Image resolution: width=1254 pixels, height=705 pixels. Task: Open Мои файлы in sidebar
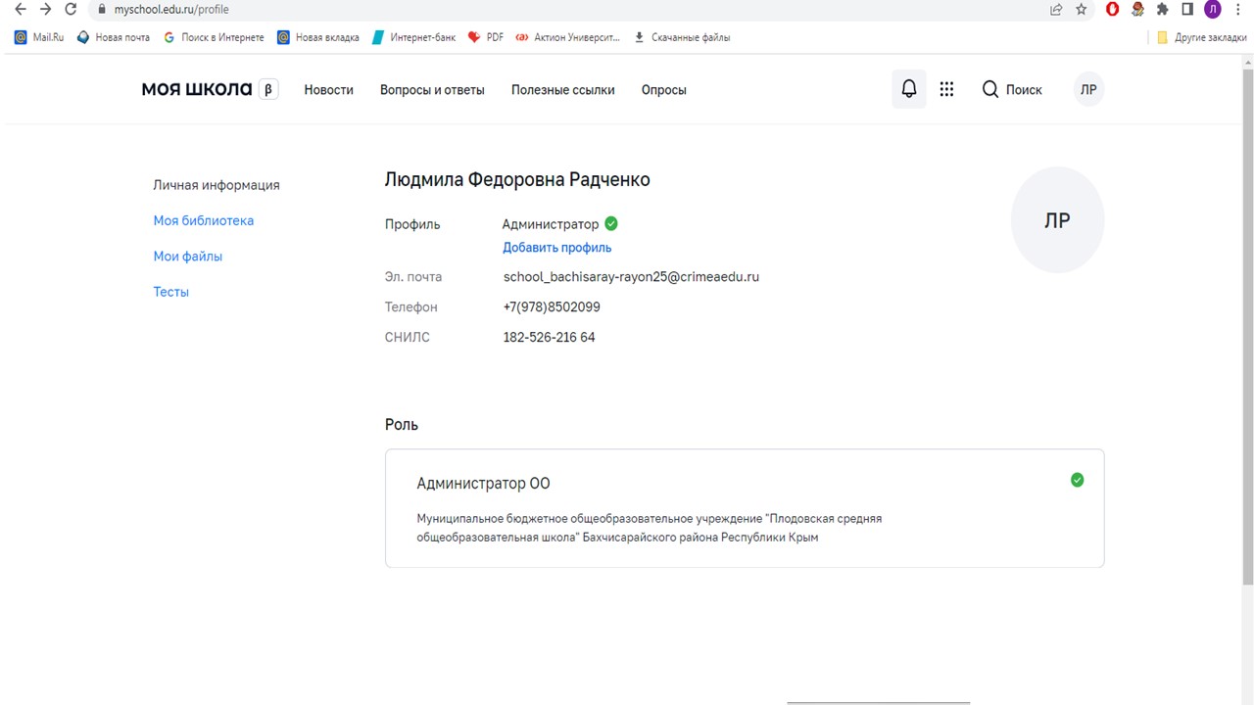tap(187, 257)
